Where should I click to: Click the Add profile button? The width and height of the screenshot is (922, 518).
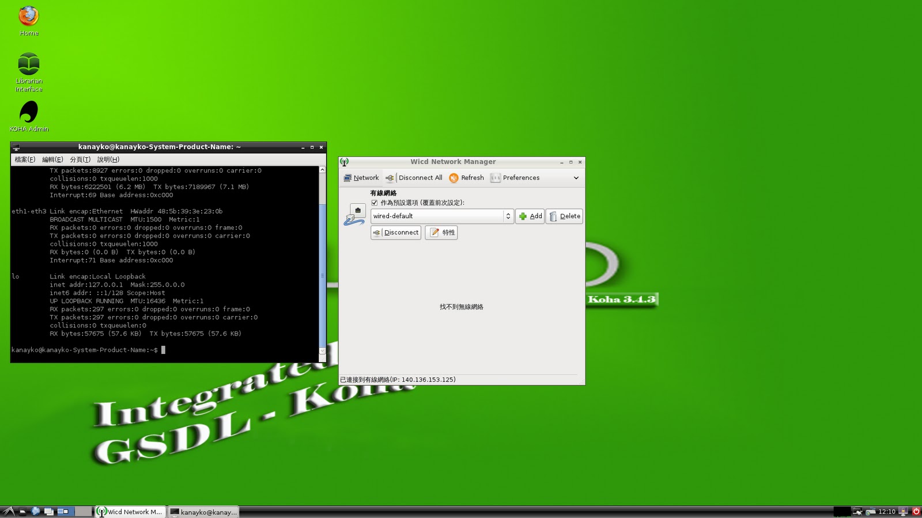(530, 216)
